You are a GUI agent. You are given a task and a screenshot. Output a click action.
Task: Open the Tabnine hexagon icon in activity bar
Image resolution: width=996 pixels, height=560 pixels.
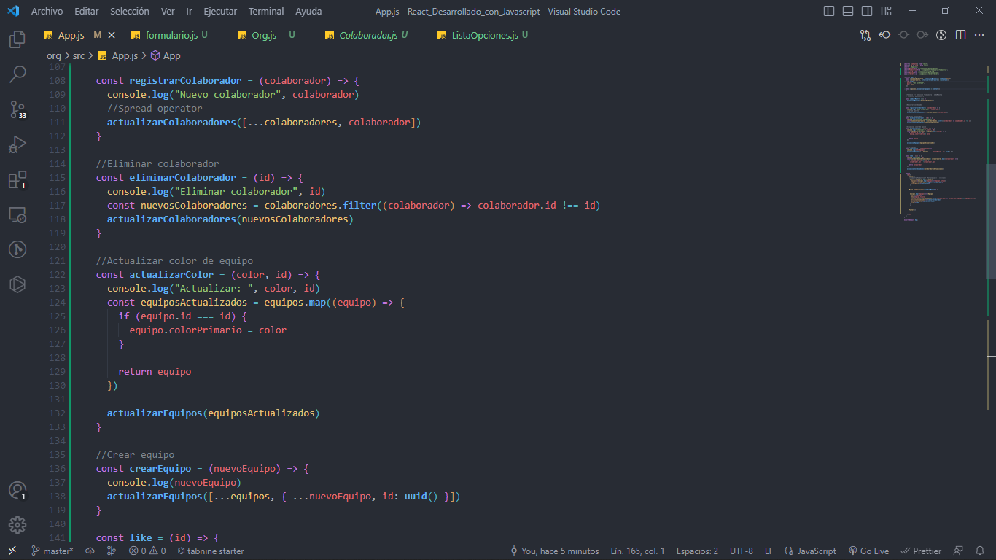[x=17, y=284]
